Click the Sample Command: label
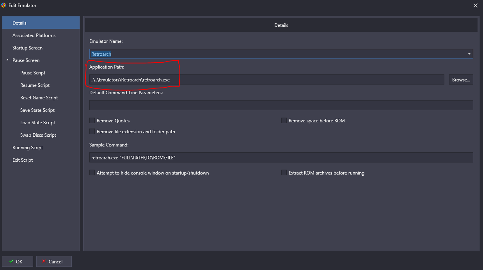The width and height of the screenshot is (483, 270). (x=109, y=145)
